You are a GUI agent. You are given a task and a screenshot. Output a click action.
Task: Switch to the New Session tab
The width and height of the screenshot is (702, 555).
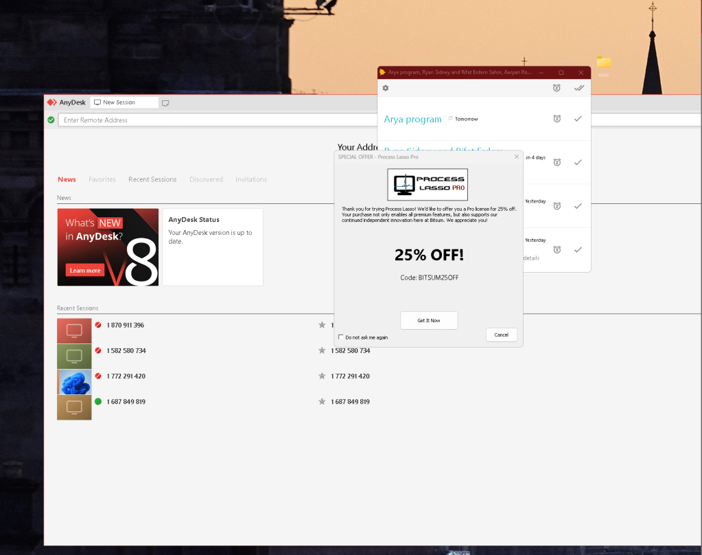124,102
